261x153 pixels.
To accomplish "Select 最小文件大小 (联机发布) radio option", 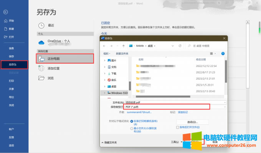I will 132,128.
